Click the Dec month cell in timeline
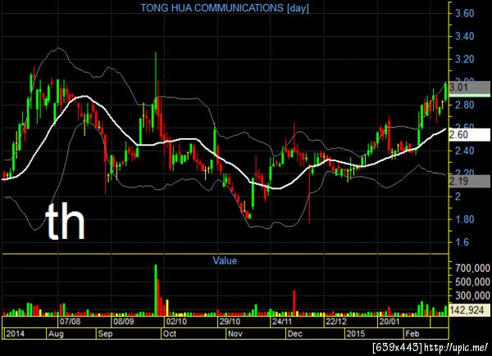 coord(316,333)
